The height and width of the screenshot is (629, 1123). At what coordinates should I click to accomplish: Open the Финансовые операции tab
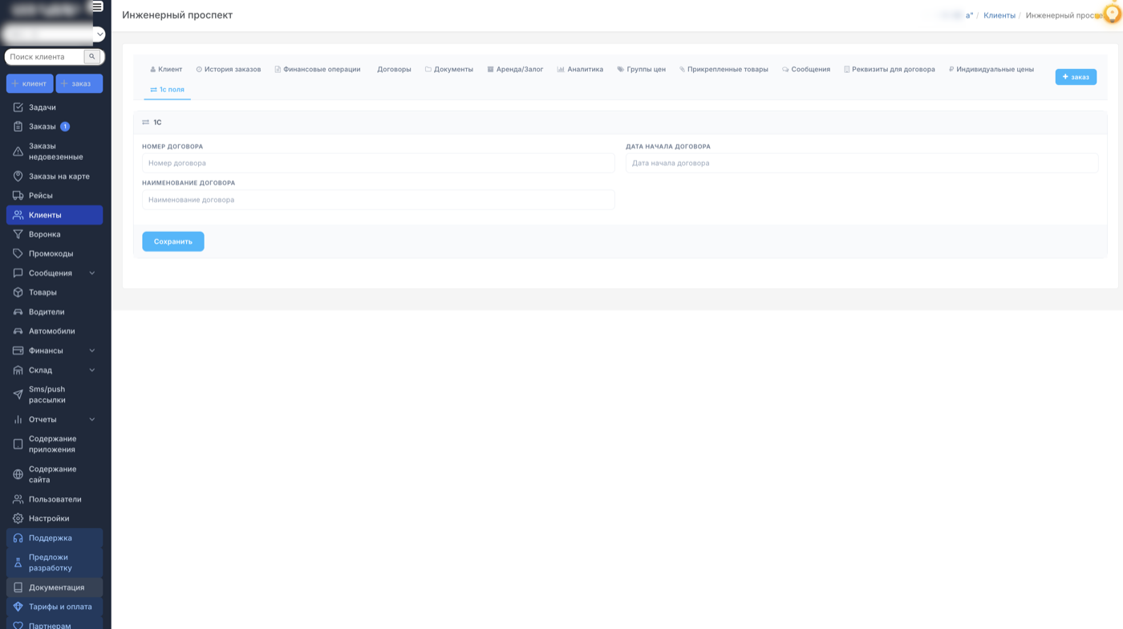(x=318, y=70)
